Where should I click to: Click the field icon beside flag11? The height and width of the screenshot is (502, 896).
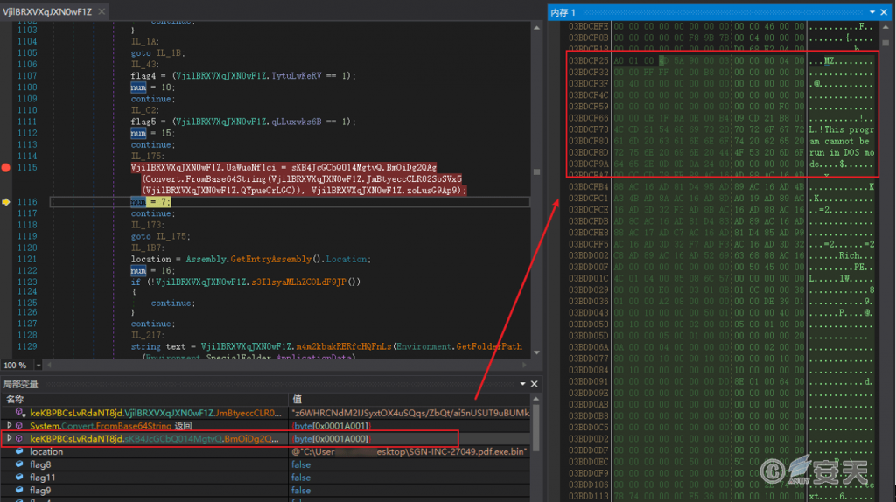point(20,478)
